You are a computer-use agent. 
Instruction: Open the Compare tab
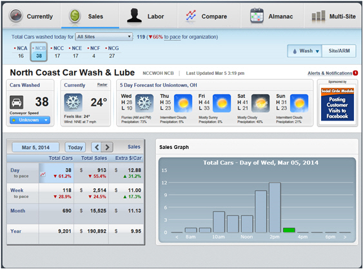pyautogui.click(x=209, y=16)
